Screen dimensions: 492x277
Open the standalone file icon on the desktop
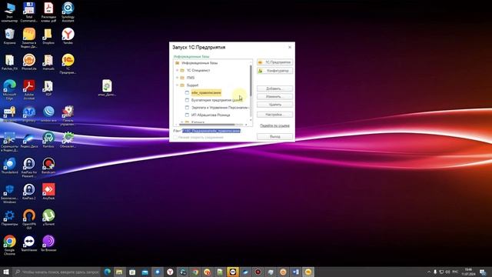[x=107, y=88]
